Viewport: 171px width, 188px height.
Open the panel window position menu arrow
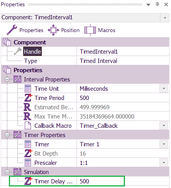click(x=149, y=5)
